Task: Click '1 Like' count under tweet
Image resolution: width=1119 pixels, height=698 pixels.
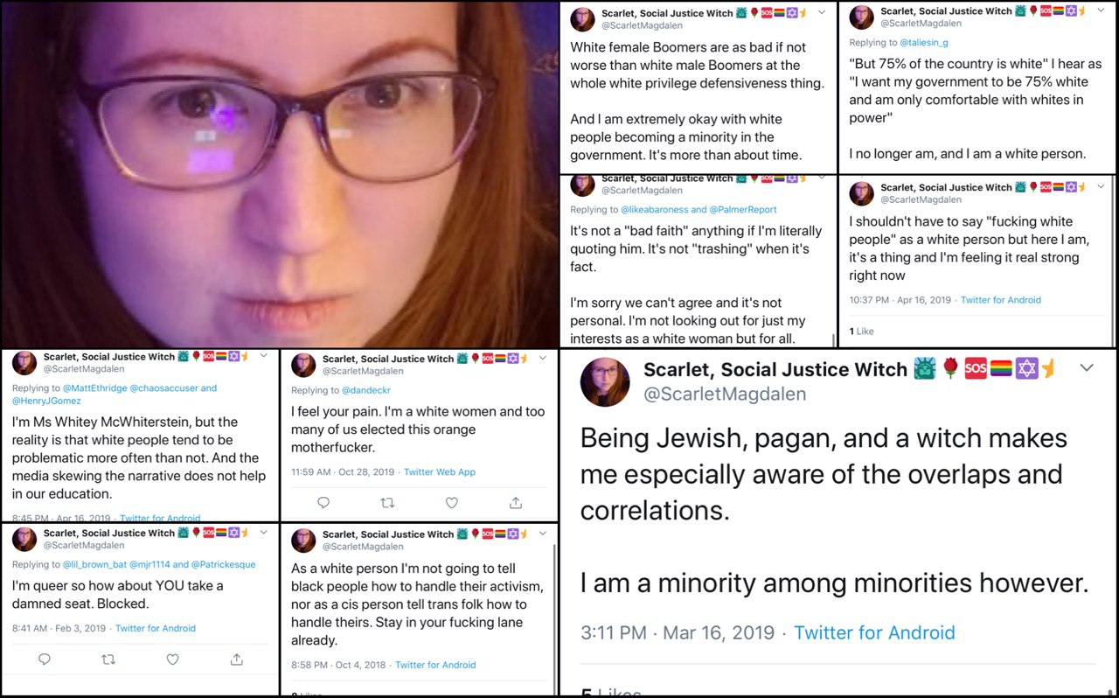Action: coord(861,331)
